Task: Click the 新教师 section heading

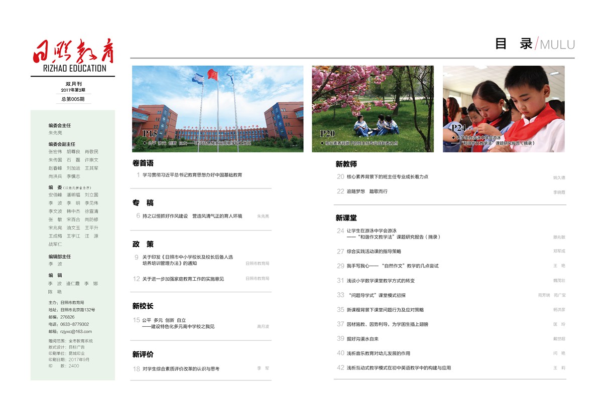Action: pyautogui.click(x=346, y=164)
